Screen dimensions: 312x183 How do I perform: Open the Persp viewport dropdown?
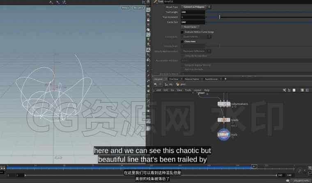point(126,8)
